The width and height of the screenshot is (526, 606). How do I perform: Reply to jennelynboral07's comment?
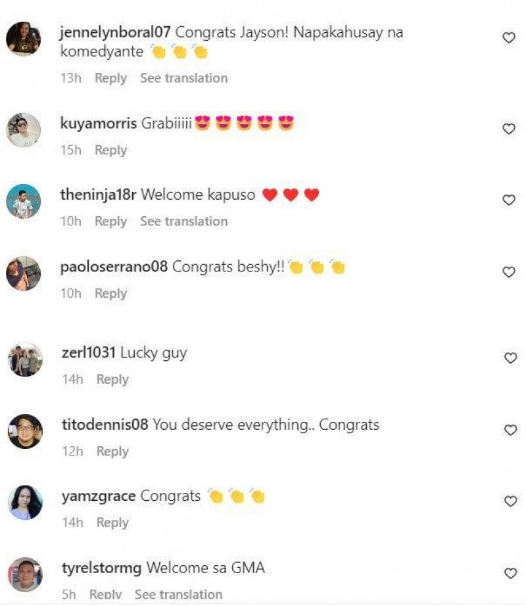point(111,78)
